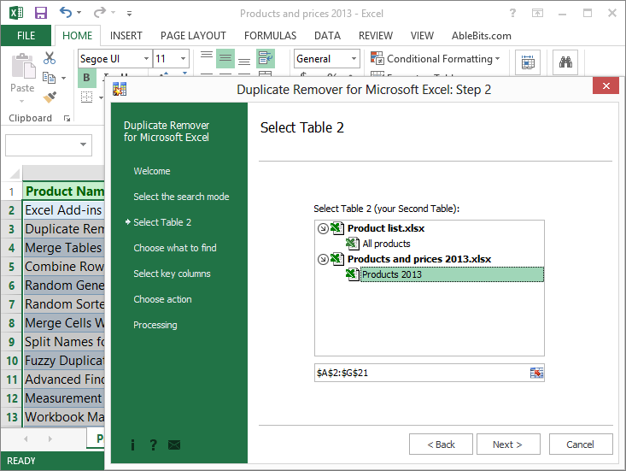Click the Borders icon
Image resolution: width=626 pixels, height=471 pixels.
coord(86,97)
